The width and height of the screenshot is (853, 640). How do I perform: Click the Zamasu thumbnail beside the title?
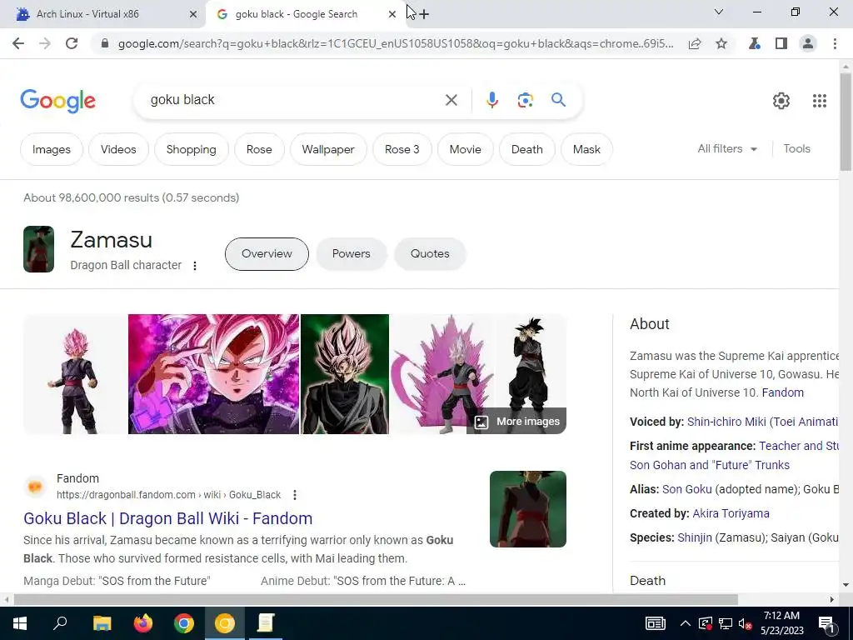(x=38, y=249)
